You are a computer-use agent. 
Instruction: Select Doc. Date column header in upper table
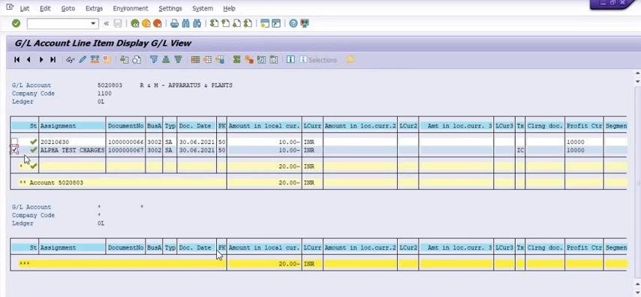coord(197,126)
